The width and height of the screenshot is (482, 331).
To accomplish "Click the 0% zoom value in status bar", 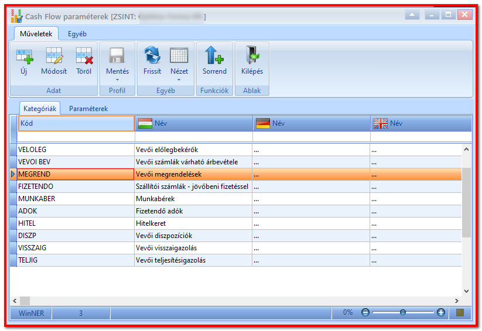I will 348,312.
